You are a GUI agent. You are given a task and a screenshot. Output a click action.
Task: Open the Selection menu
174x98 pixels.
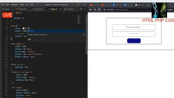[x=14, y=5]
